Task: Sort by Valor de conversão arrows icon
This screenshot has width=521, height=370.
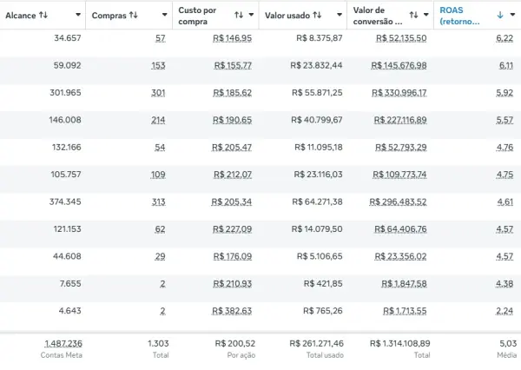Action: coord(413,15)
